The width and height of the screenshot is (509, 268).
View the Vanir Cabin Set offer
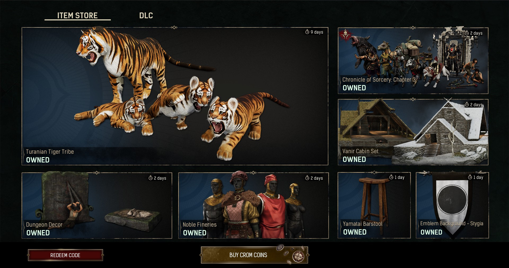pos(413,132)
